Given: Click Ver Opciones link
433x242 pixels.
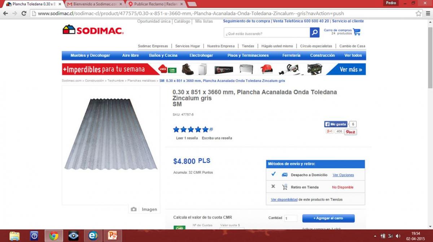Looking at the screenshot, I should pos(343,175).
